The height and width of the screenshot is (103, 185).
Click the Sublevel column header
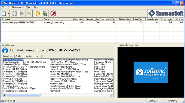(179, 19)
